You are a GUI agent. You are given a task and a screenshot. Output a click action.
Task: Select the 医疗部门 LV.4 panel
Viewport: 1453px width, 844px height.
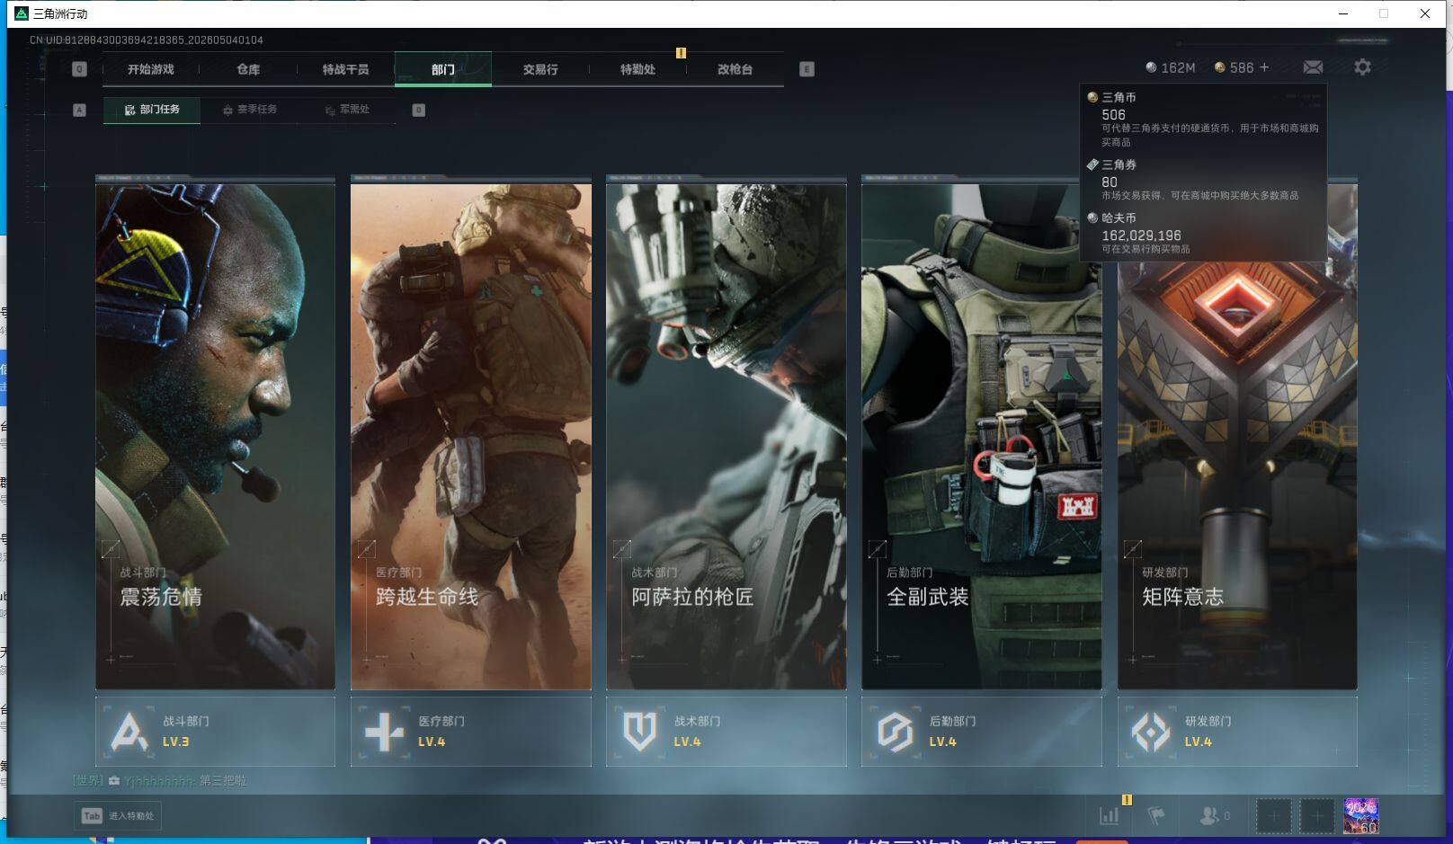[470, 732]
